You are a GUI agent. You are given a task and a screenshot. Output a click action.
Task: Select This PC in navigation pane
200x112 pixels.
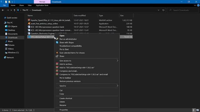(10, 23)
